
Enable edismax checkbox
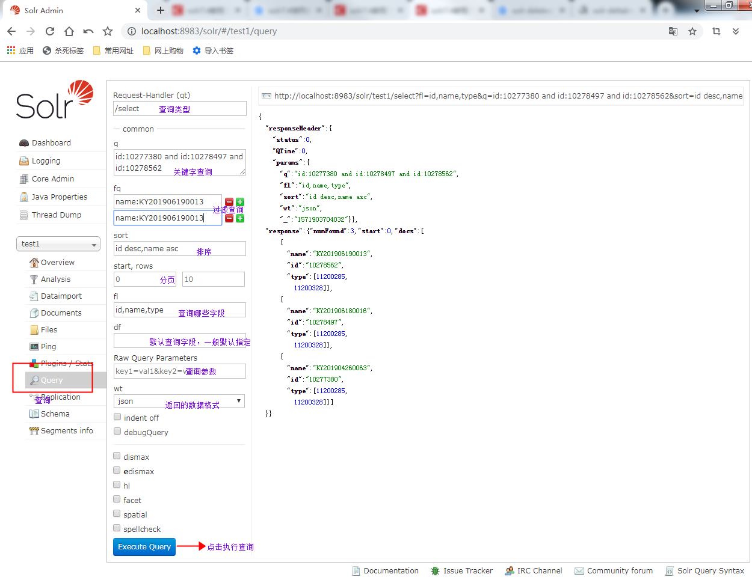tap(117, 471)
